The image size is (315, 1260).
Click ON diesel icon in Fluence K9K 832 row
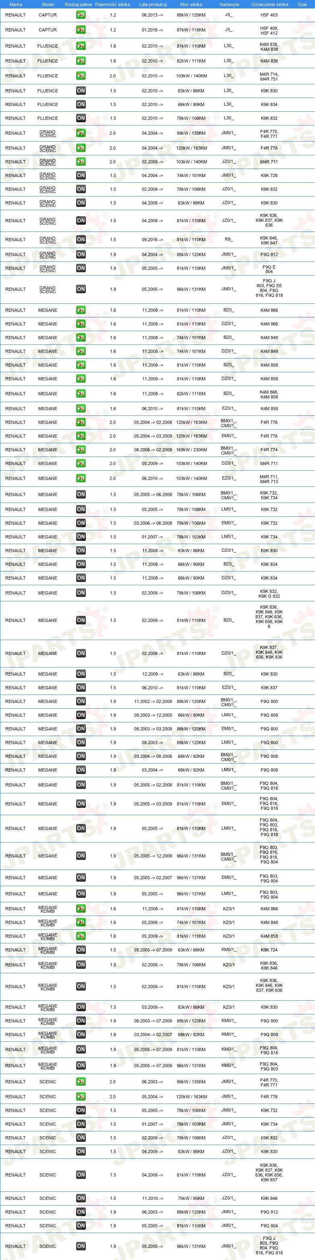click(x=81, y=118)
